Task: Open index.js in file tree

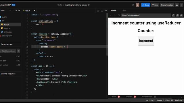Action: 7,28
